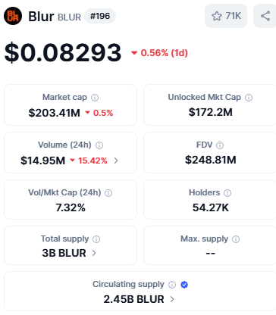
Task: Show Total supply info icon
Action: pyautogui.click(x=96, y=239)
